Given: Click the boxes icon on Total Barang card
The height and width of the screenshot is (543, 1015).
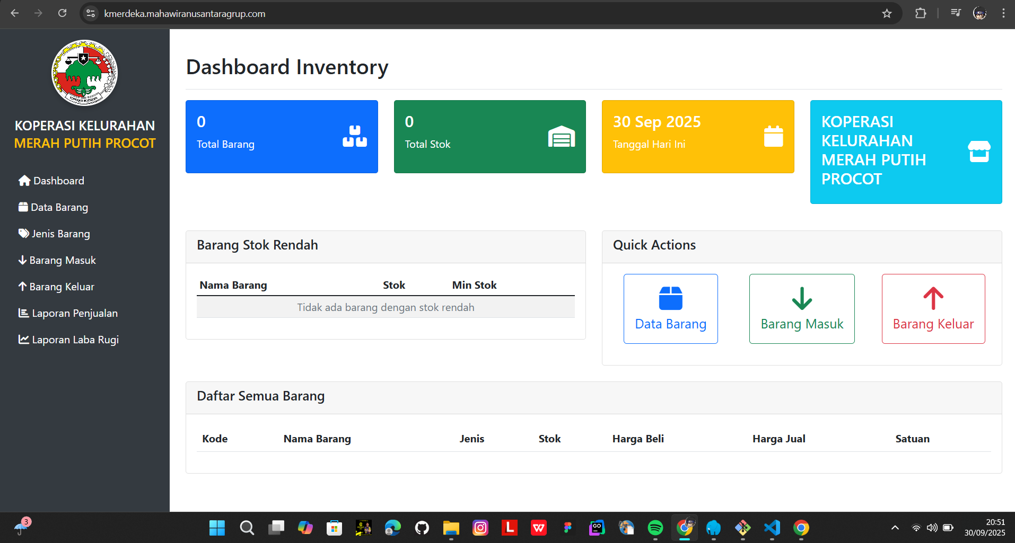Looking at the screenshot, I should pos(355,137).
